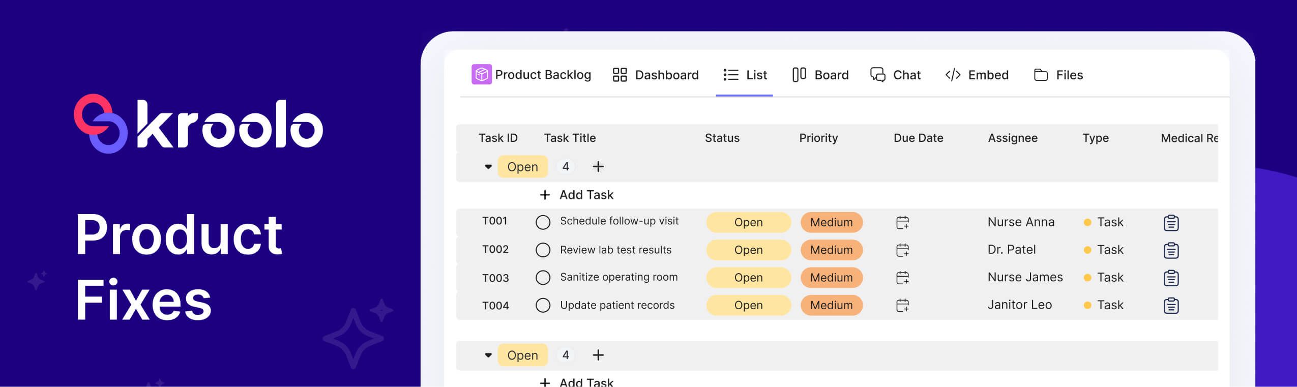This screenshot has width=1297, height=387.
Task: Mark Review lab test results complete
Action: click(x=543, y=250)
